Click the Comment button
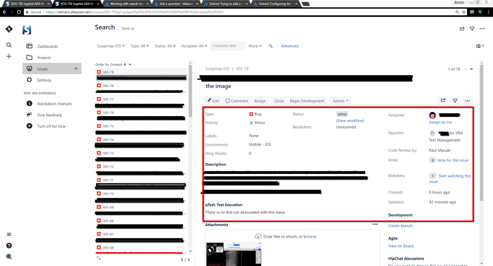Image resolution: width=493 pixels, height=266 pixels. click(237, 101)
